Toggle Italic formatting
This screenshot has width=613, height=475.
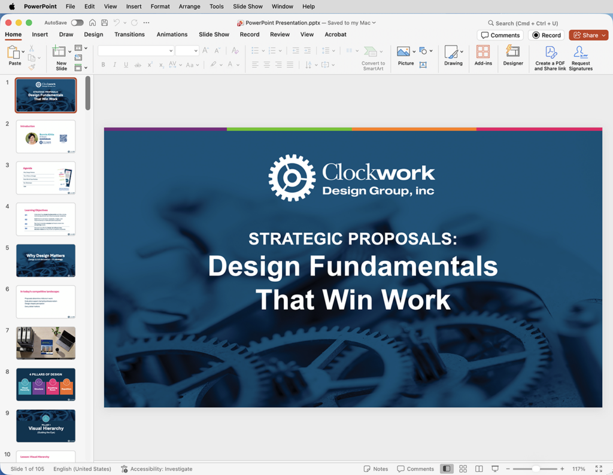(x=114, y=65)
